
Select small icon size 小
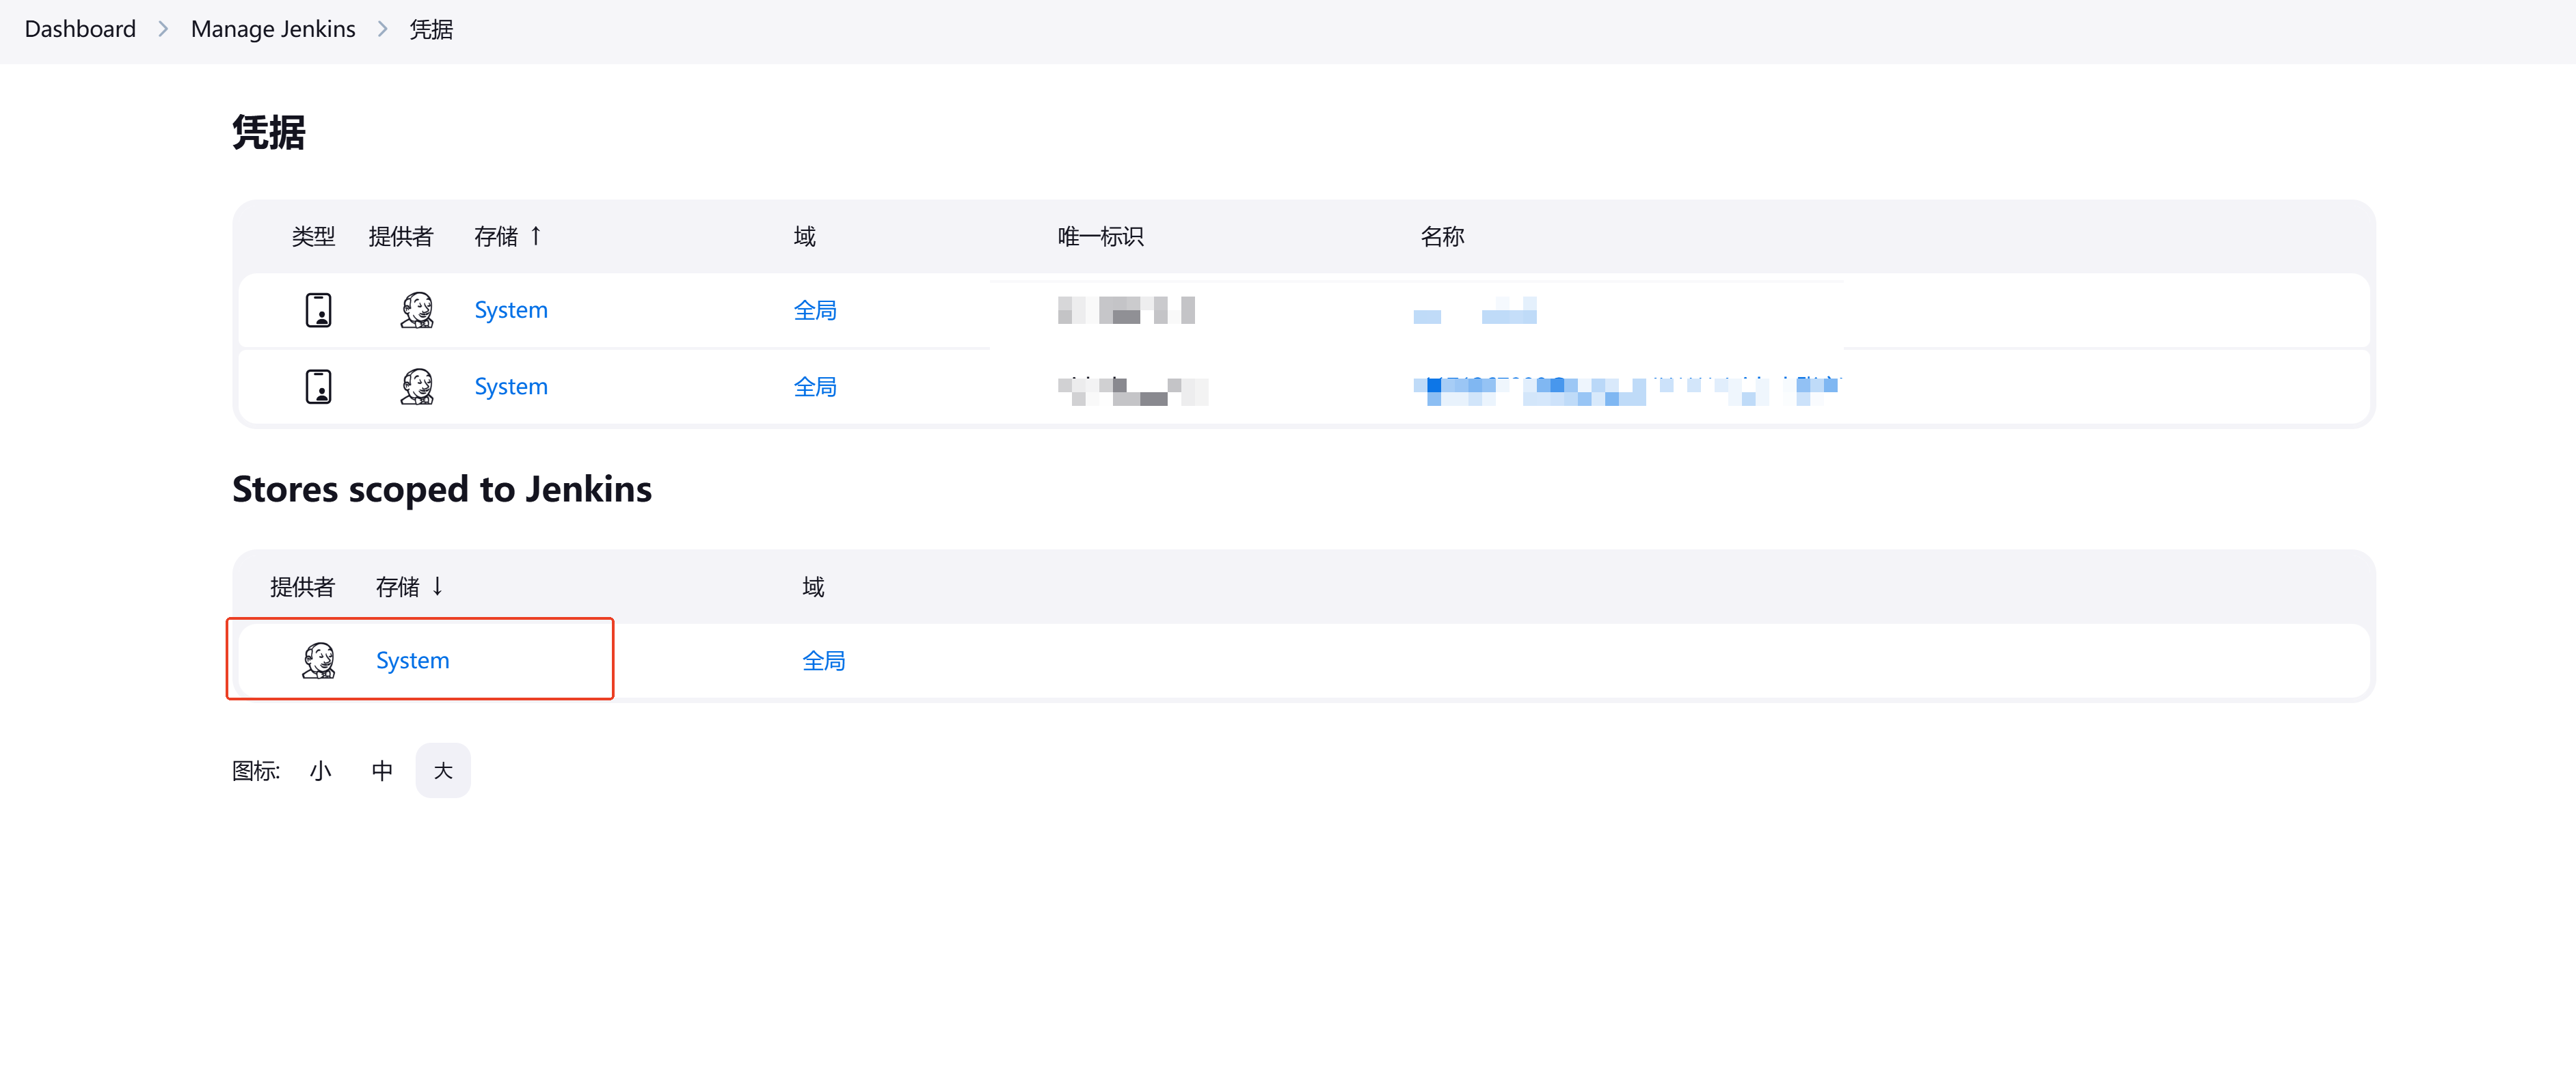coord(320,770)
